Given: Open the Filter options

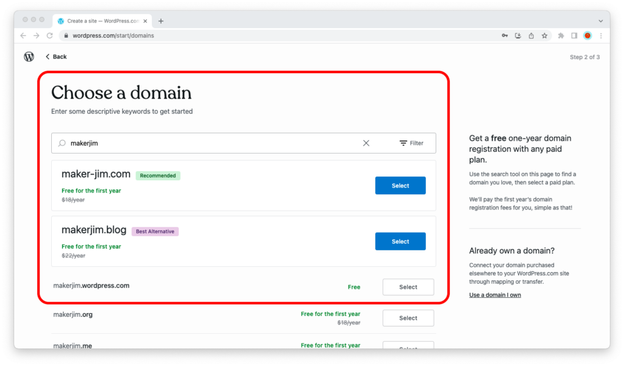Looking at the screenshot, I should [x=411, y=143].
